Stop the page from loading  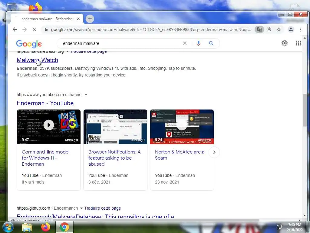34,29
